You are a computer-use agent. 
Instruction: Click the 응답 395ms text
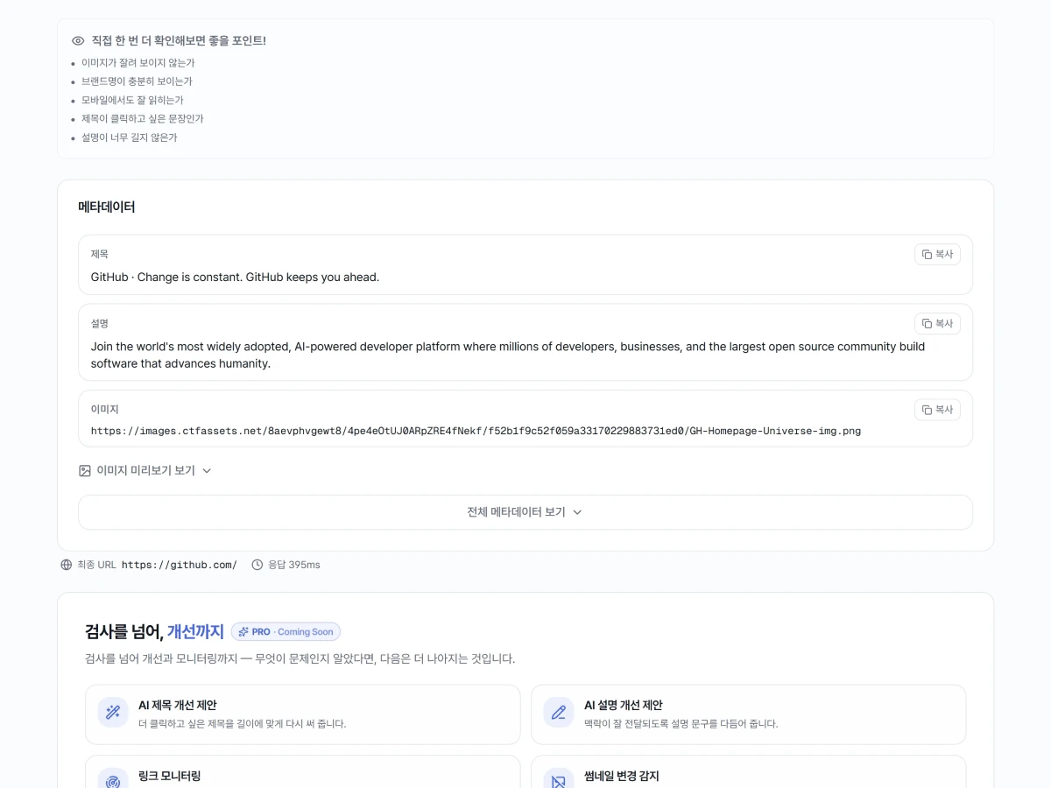click(293, 565)
